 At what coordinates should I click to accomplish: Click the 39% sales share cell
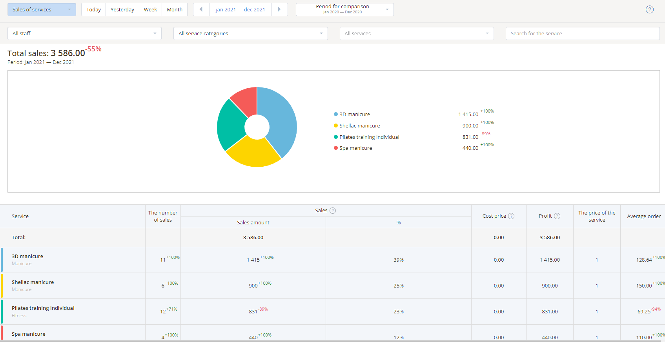(x=399, y=260)
